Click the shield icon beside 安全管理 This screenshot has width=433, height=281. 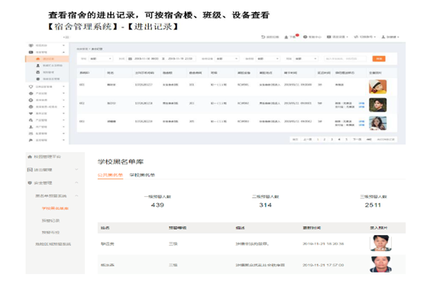point(30,182)
